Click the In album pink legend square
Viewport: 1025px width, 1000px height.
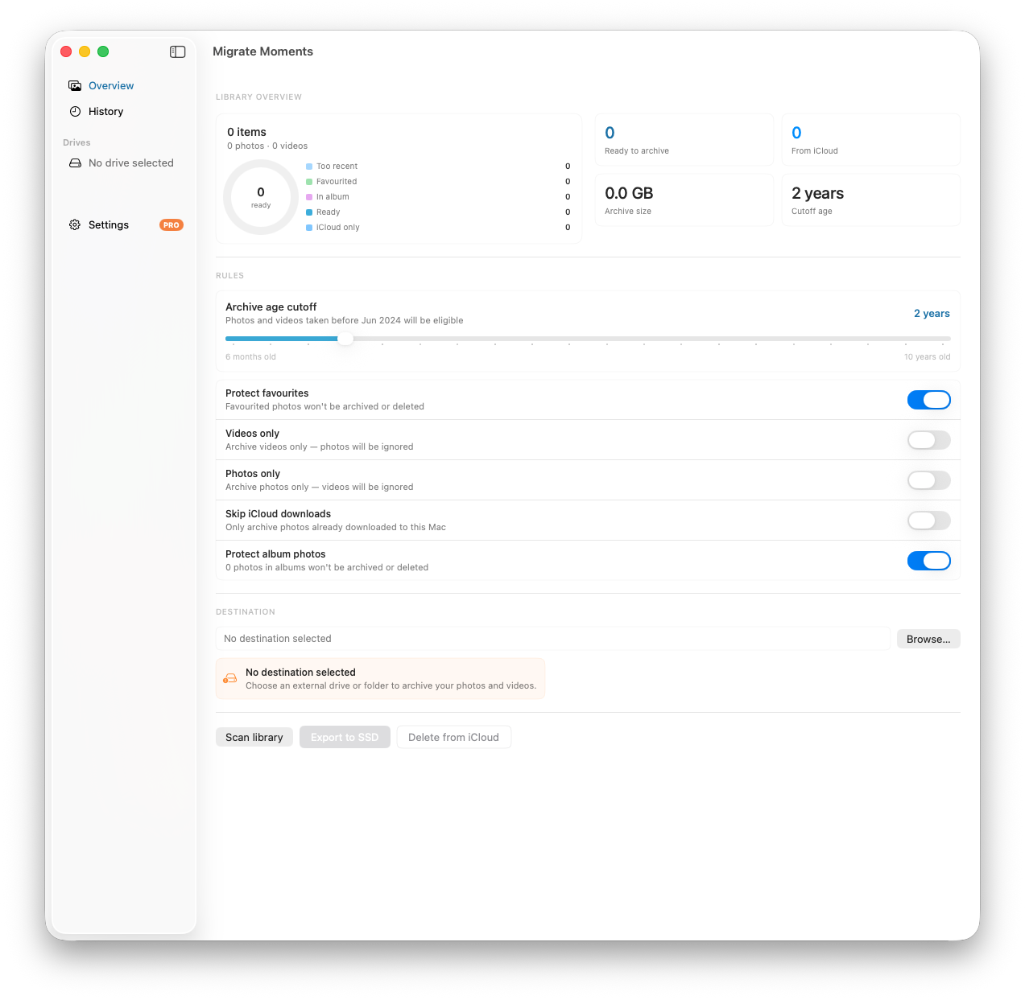[x=309, y=197]
